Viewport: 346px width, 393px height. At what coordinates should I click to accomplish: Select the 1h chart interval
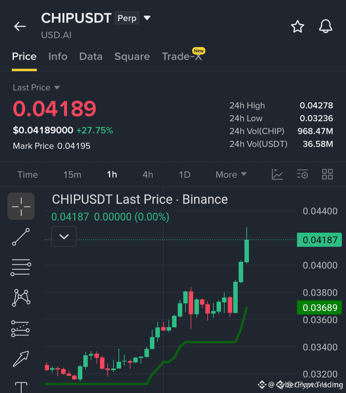(112, 175)
